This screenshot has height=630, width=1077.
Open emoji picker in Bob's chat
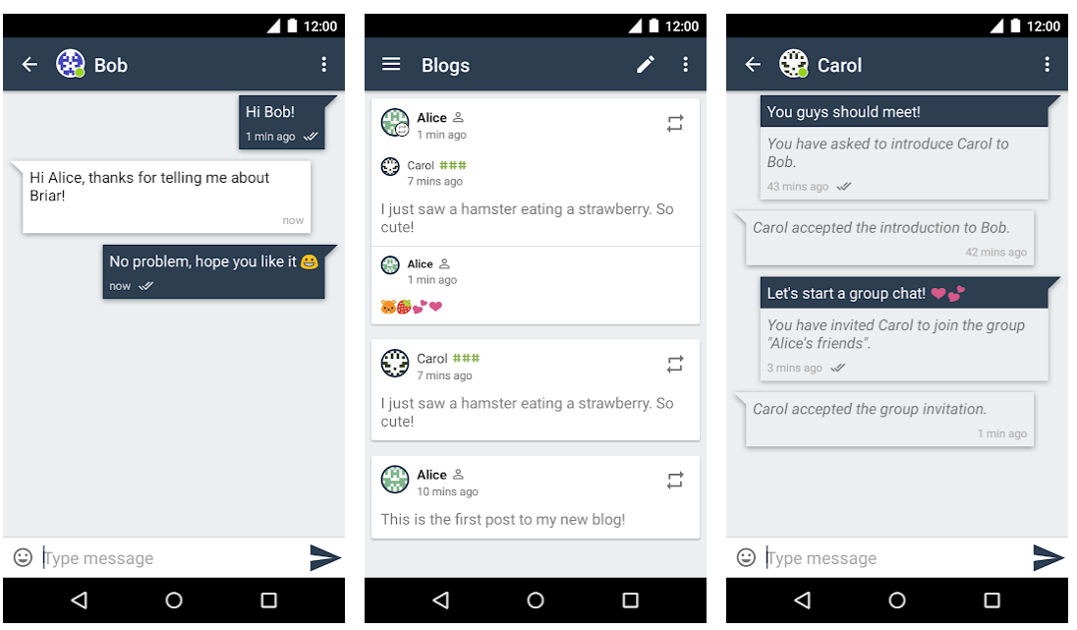click(x=24, y=557)
